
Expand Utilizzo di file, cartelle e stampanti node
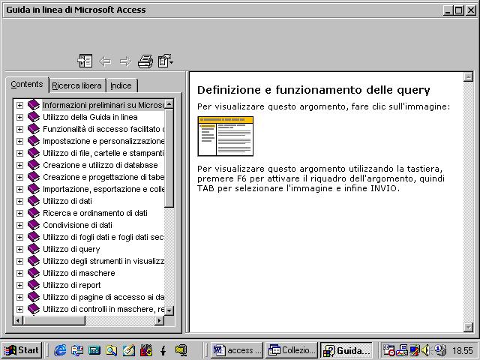19,153
